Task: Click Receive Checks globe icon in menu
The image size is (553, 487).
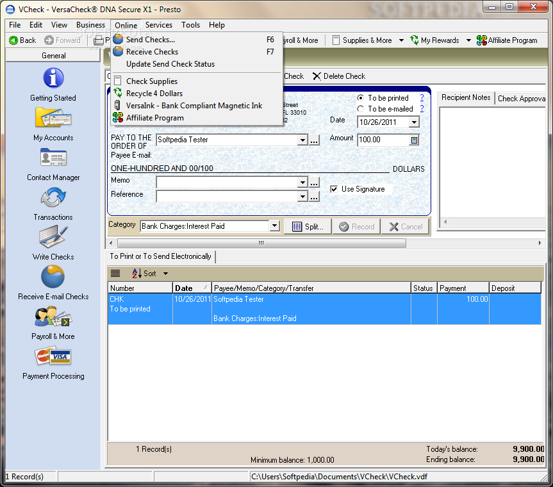Action: coord(118,51)
